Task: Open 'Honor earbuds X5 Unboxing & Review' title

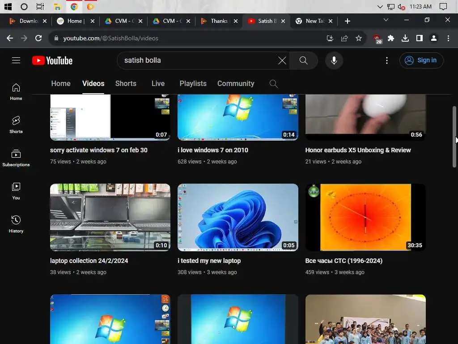Action: click(358, 150)
